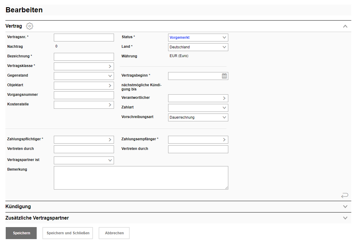Viewport: 357px width, 243px height.
Task: Expand the Kündigung section
Action: [x=345, y=207]
